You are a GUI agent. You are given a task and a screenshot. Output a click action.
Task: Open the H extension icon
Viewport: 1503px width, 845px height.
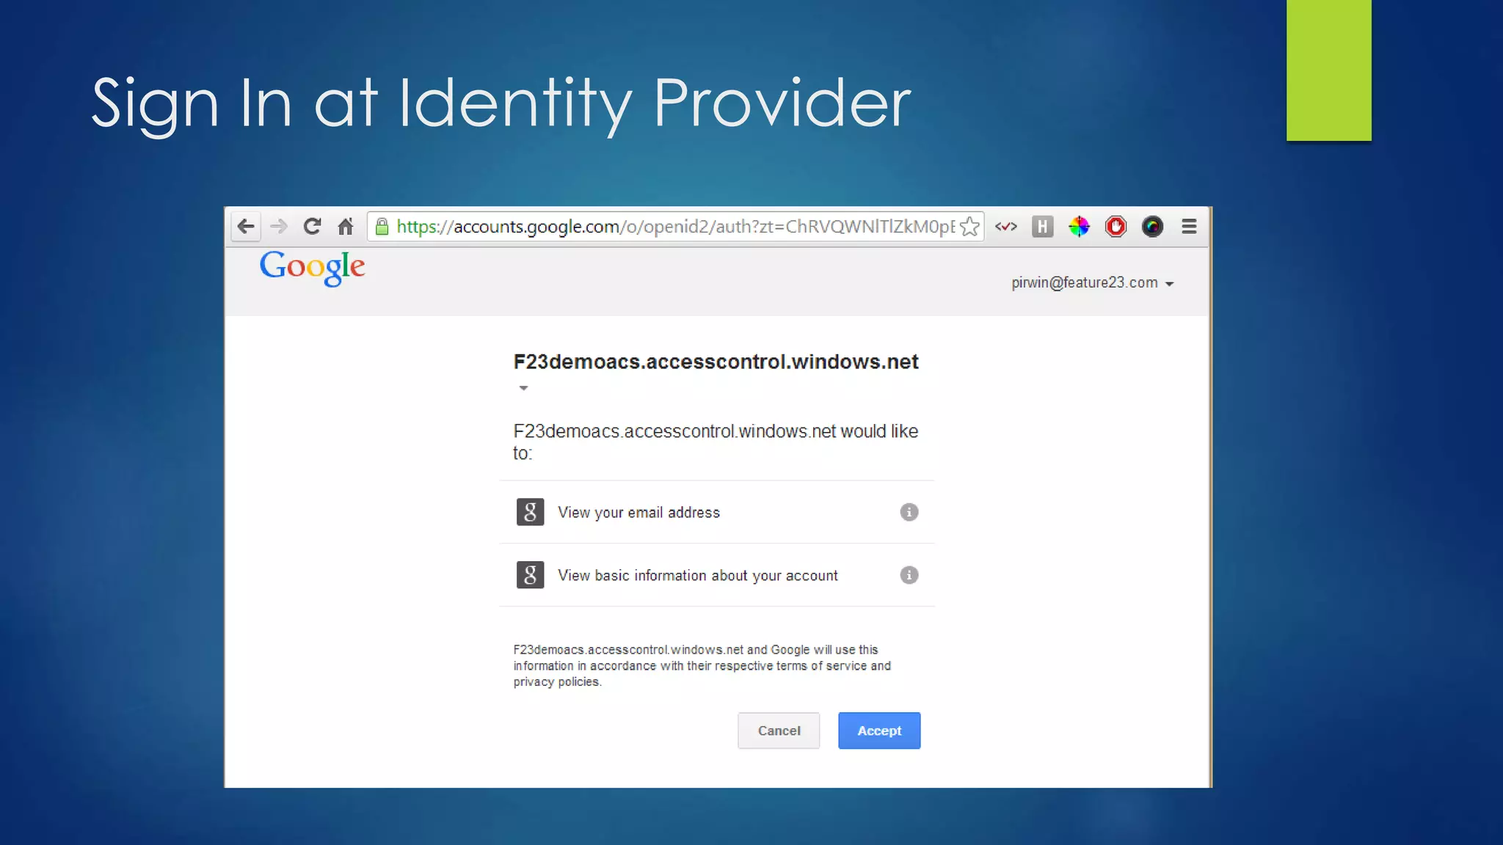click(1042, 227)
